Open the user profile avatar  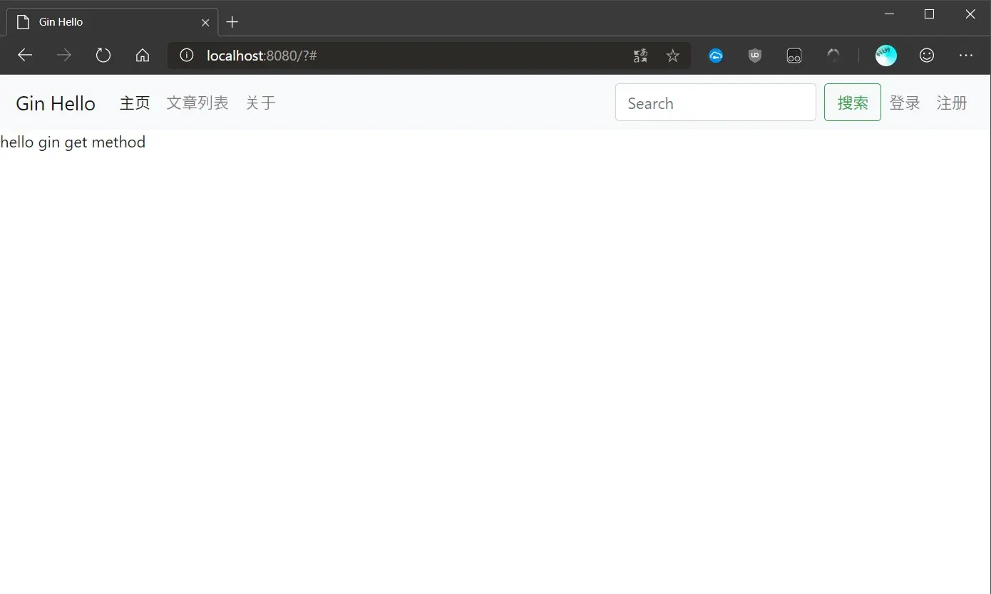point(886,56)
